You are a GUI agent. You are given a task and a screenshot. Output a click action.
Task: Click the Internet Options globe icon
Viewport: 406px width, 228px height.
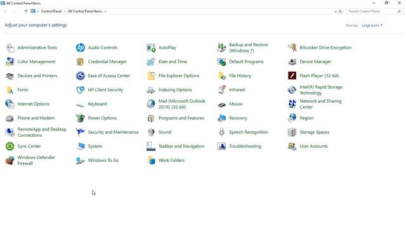pos(10,104)
